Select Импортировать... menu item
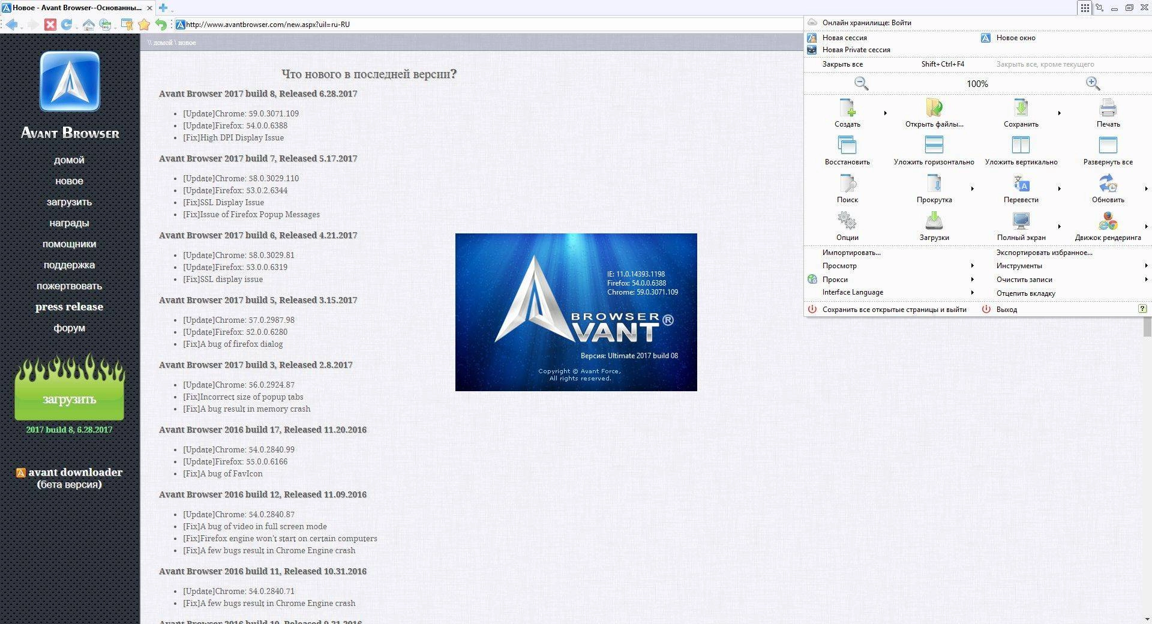The image size is (1152, 624). (851, 253)
